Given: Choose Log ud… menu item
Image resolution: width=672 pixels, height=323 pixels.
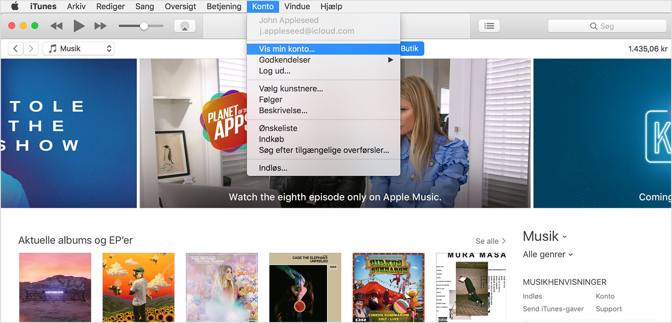Looking at the screenshot, I should coord(324,71).
